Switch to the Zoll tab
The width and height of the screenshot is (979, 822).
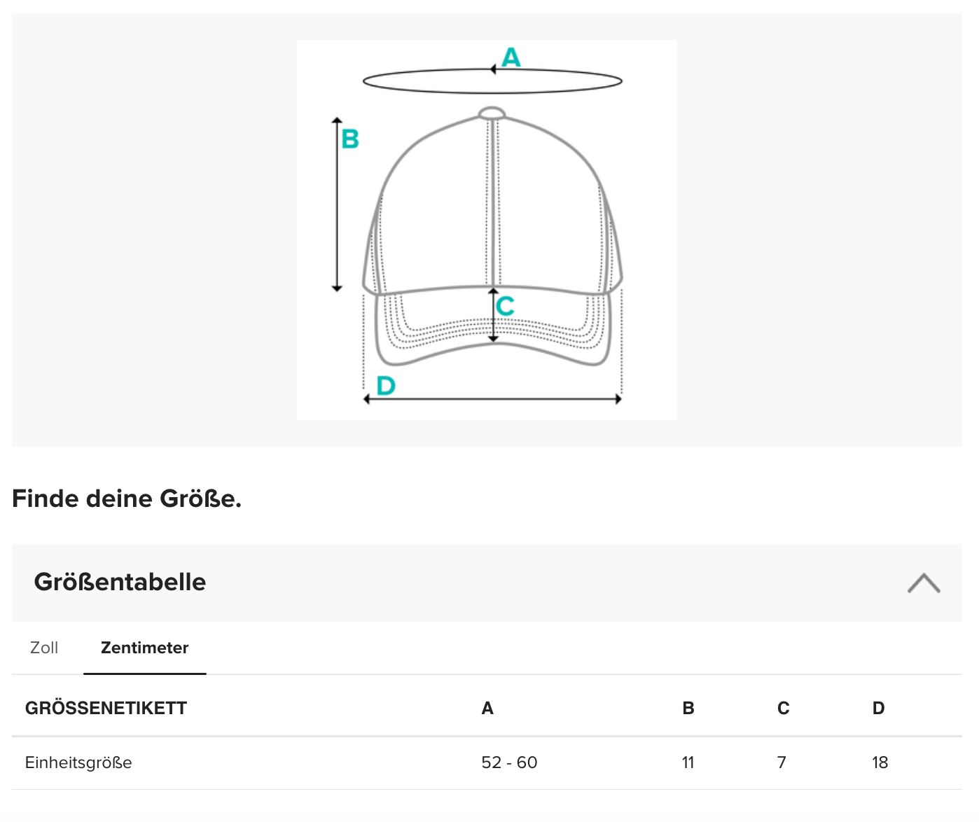44,648
